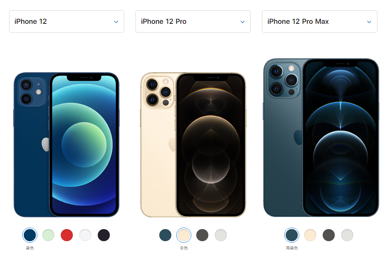
Task: Select the white swatch for iPhone 12
Action: [85, 235]
